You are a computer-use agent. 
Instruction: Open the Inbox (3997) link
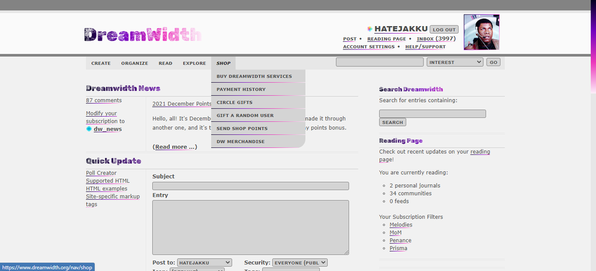click(x=436, y=39)
